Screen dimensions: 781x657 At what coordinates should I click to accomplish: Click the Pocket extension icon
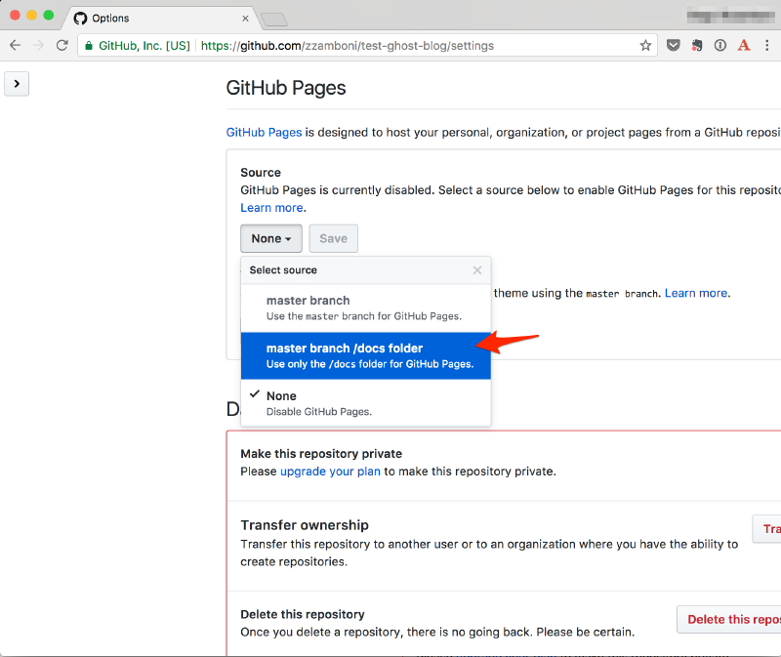pyautogui.click(x=674, y=46)
